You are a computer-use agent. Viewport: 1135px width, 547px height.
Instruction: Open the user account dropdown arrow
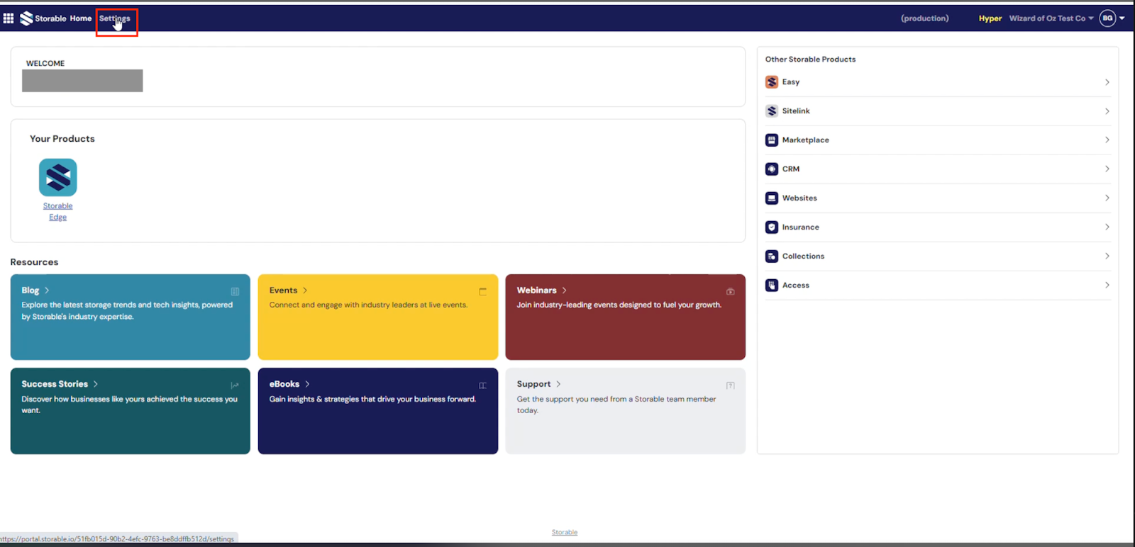tap(1122, 18)
